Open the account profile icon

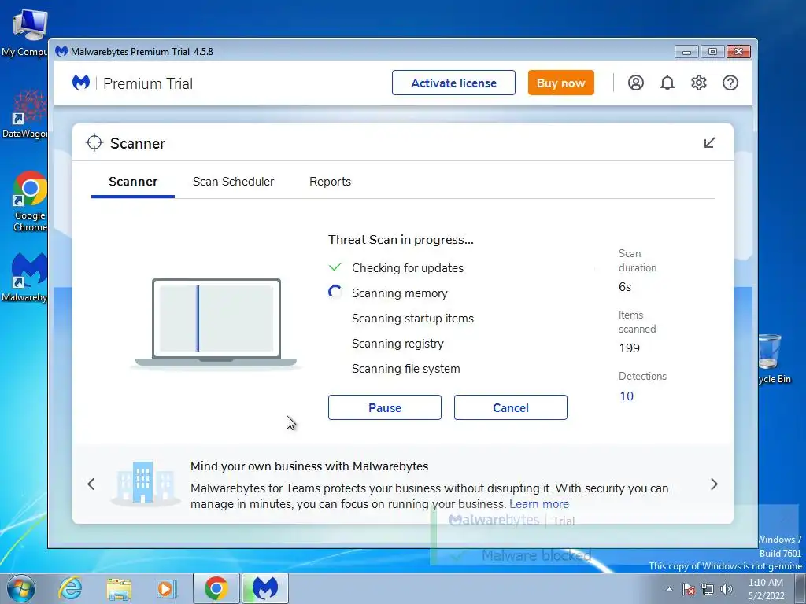(x=636, y=83)
